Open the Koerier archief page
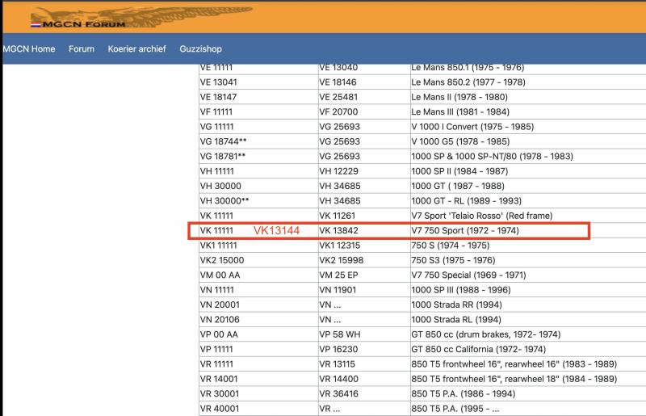646x416 pixels. click(x=136, y=48)
